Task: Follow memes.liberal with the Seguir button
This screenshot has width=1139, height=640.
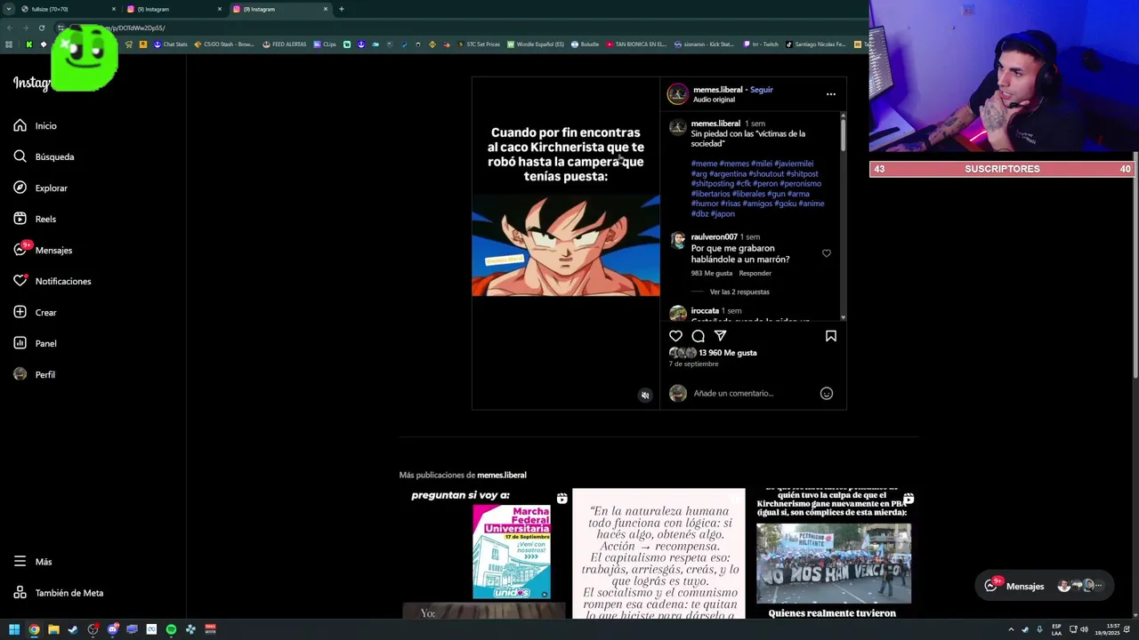Action: tap(761, 90)
